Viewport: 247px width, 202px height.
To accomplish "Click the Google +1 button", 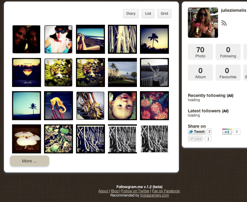I will click(227, 132).
